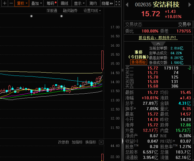Click 股息率 value 1.27%
194x161 pixels.
(x=185, y=147)
